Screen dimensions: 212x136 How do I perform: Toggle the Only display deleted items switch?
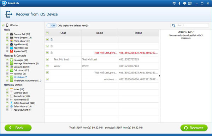point(52,26)
